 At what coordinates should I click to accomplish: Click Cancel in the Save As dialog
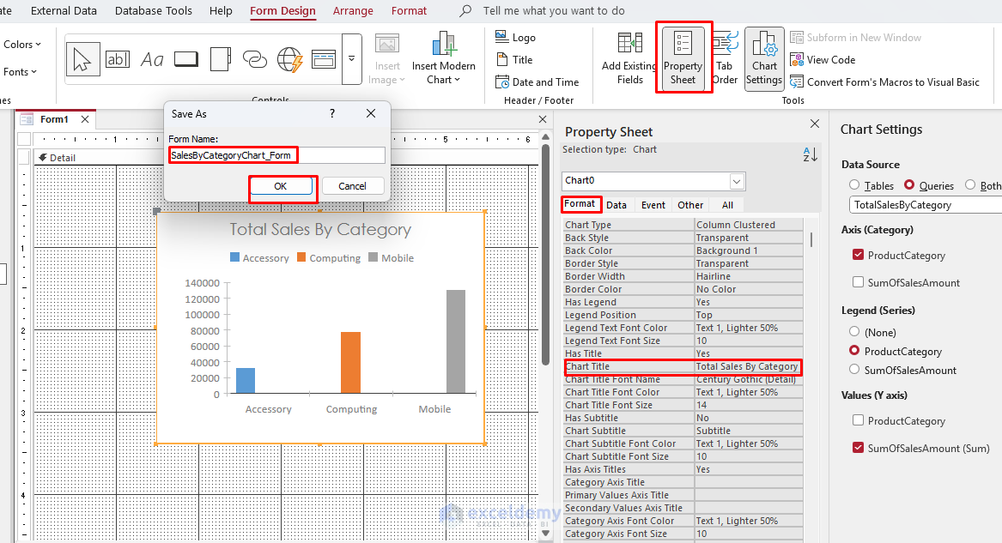352,186
